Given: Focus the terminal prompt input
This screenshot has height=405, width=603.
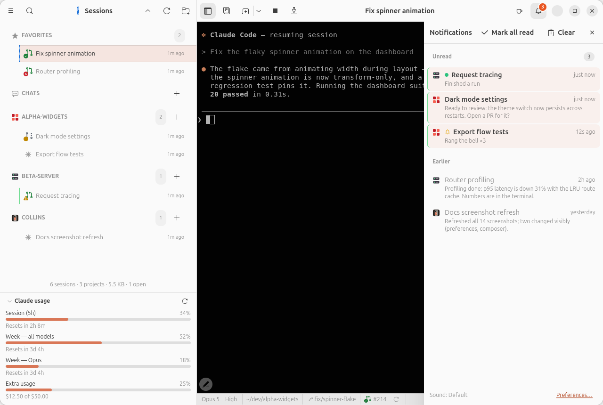Looking at the screenshot, I should [311, 120].
